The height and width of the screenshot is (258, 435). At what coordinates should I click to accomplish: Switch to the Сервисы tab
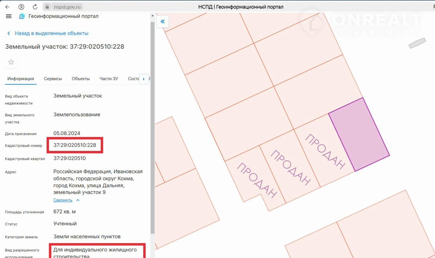tap(53, 79)
